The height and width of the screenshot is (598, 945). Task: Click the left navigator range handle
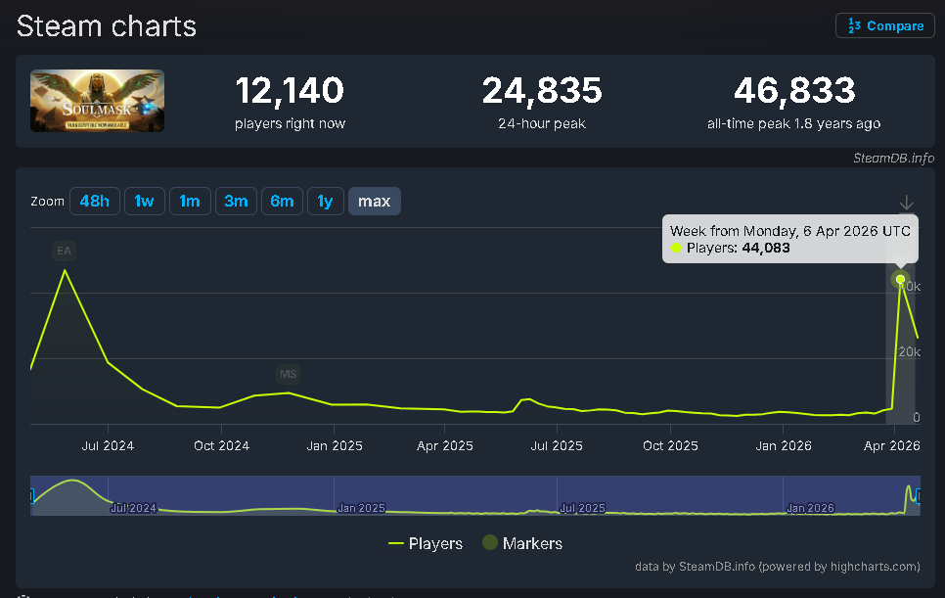pos(31,496)
